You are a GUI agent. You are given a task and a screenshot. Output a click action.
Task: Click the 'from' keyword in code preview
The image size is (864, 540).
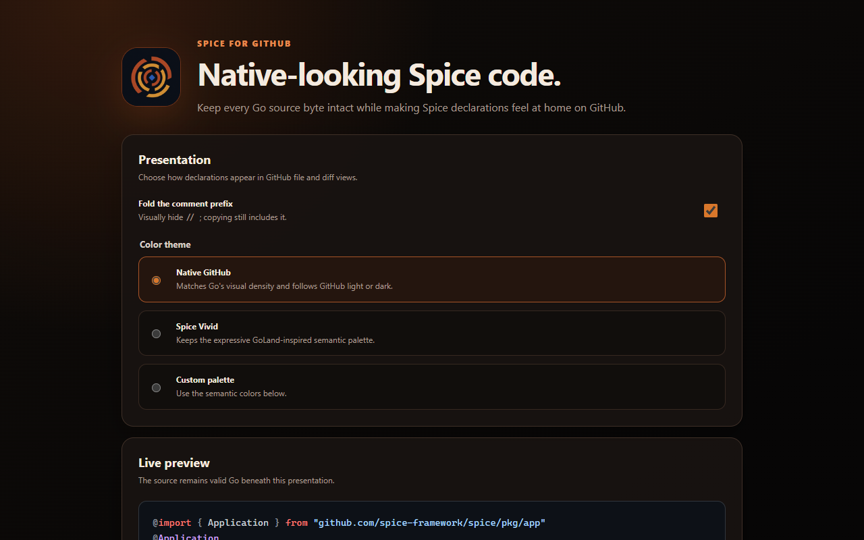click(x=296, y=523)
